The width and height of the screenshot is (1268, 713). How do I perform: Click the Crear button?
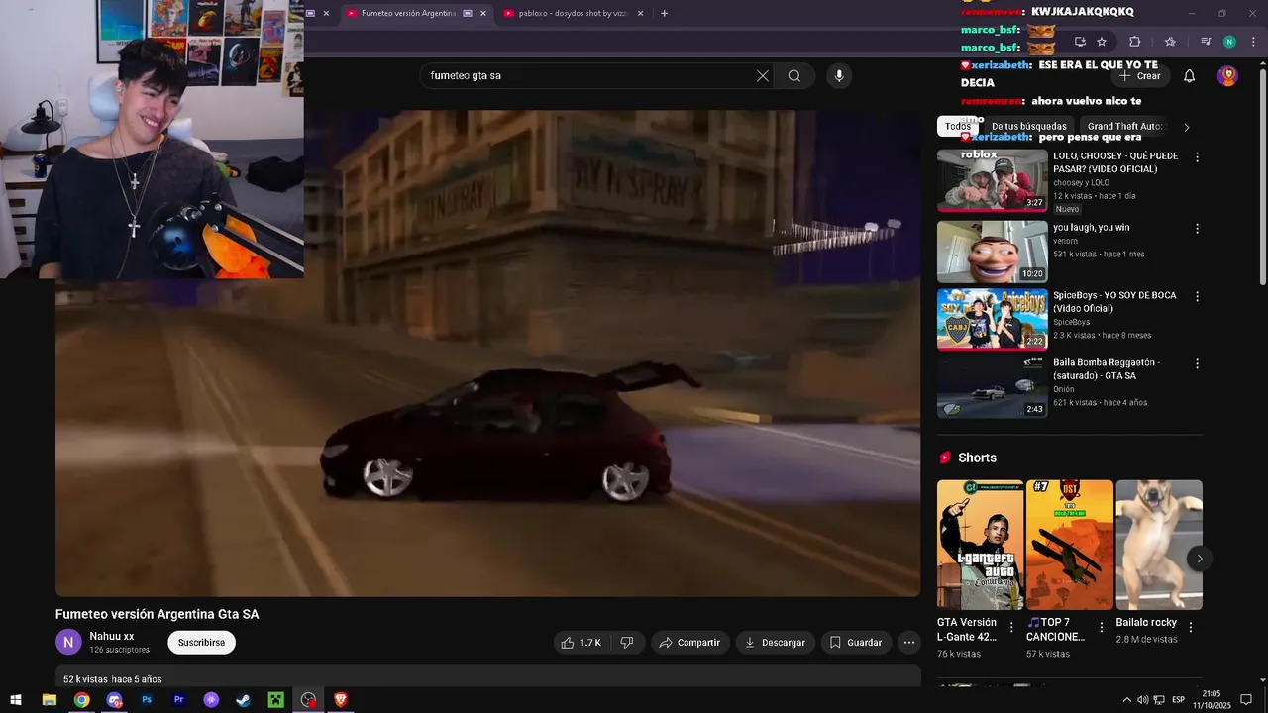point(1139,76)
